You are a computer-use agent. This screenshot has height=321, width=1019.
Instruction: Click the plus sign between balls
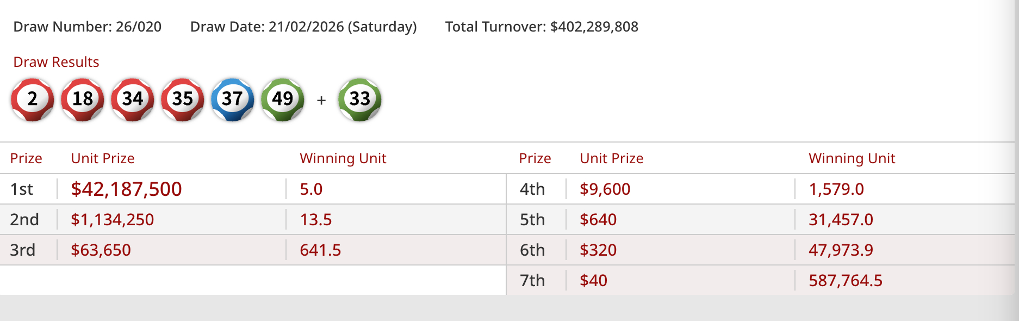tap(321, 101)
